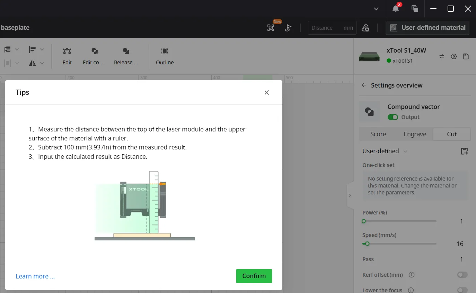Save user-defined parameters icon
476x293 pixels.
coord(465,151)
